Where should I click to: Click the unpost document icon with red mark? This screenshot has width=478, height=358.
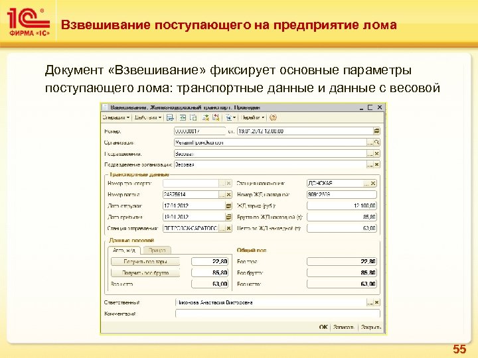(x=216, y=117)
